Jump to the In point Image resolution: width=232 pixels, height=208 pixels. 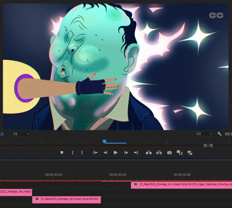95,152
